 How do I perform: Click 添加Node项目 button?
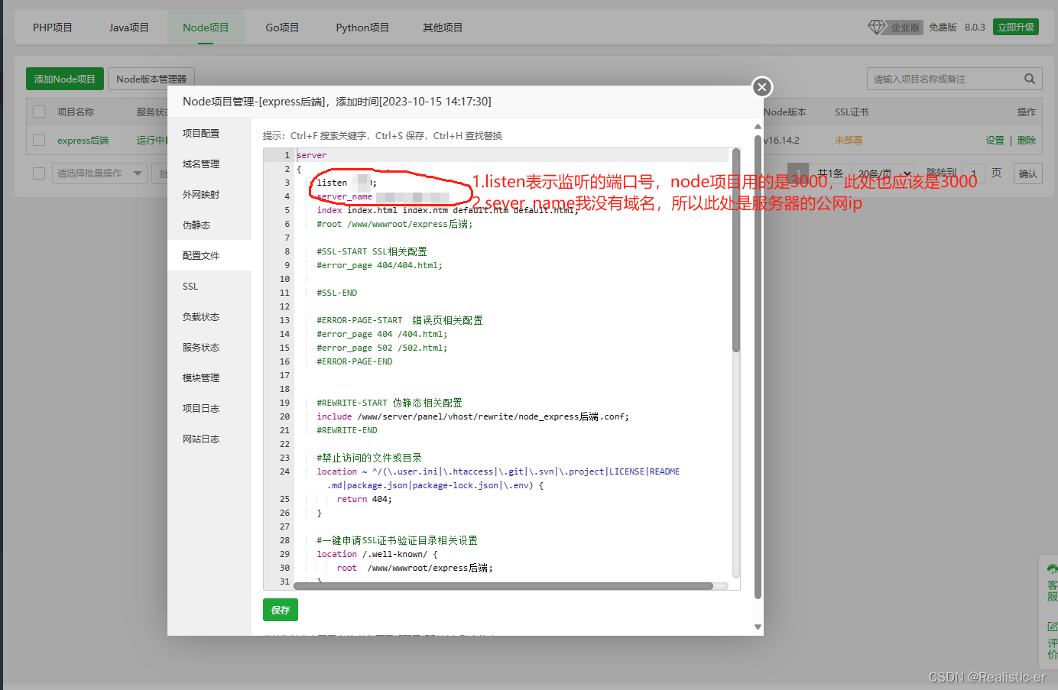click(x=65, y=79)
